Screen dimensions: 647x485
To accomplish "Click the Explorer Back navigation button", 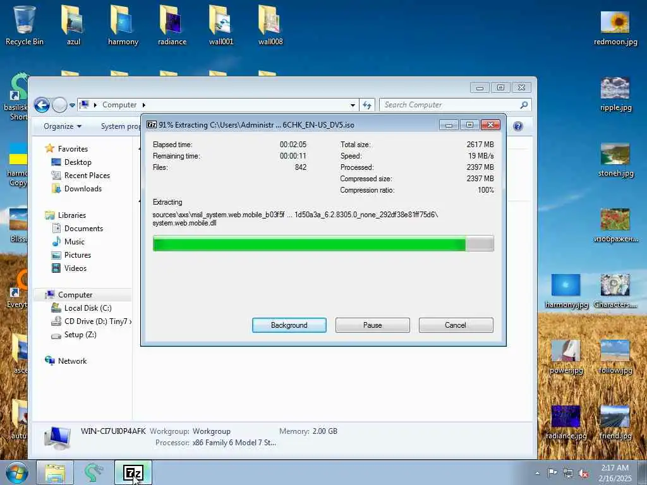I will pos(42,105).
